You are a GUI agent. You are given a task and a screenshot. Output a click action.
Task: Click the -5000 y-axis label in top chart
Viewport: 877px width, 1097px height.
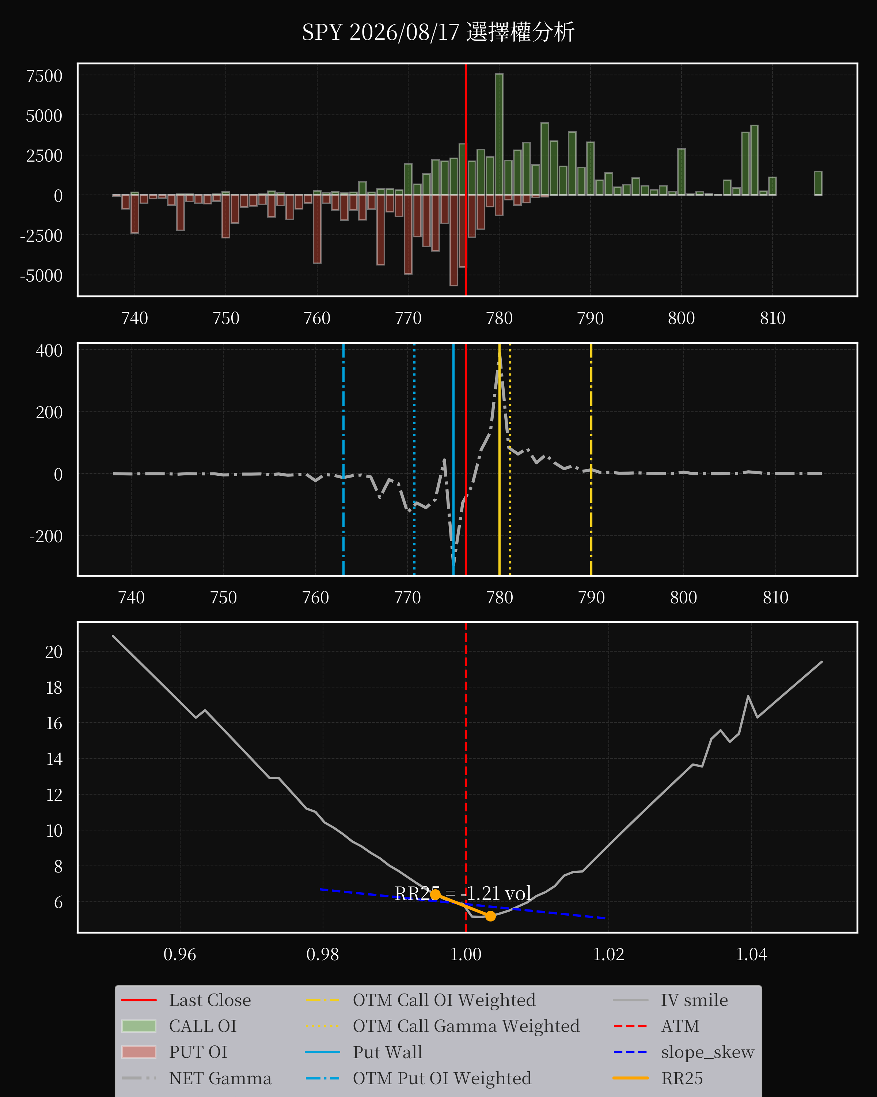(41, 276)
